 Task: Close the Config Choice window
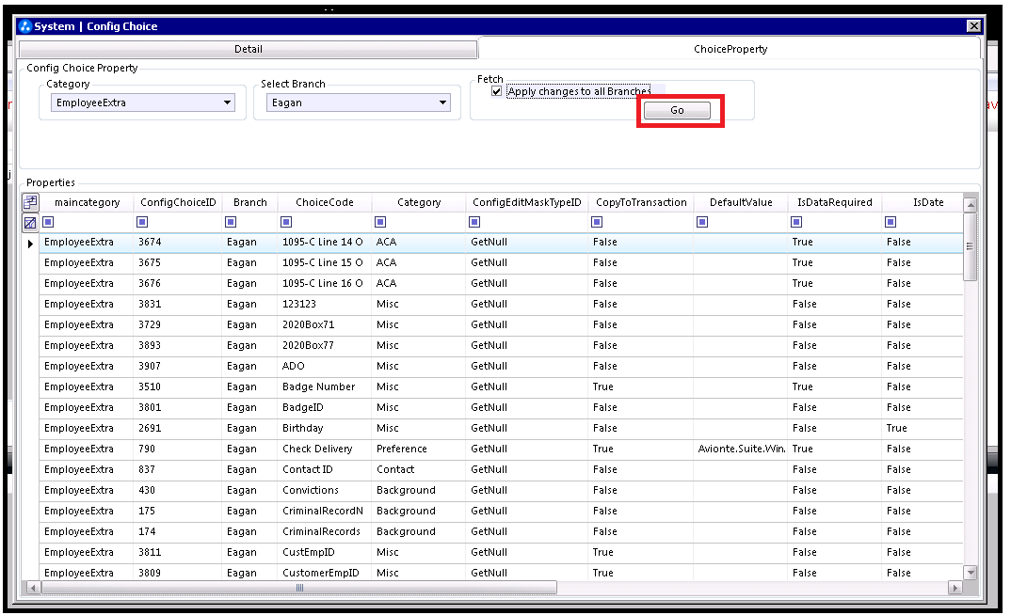point(973,26)
